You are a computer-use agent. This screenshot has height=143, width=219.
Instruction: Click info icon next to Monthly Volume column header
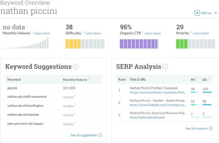89,78
